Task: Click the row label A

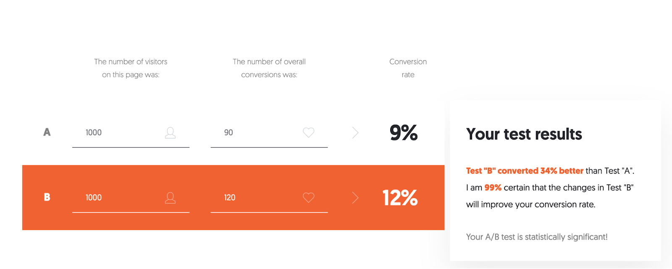Action: point(47,132)
